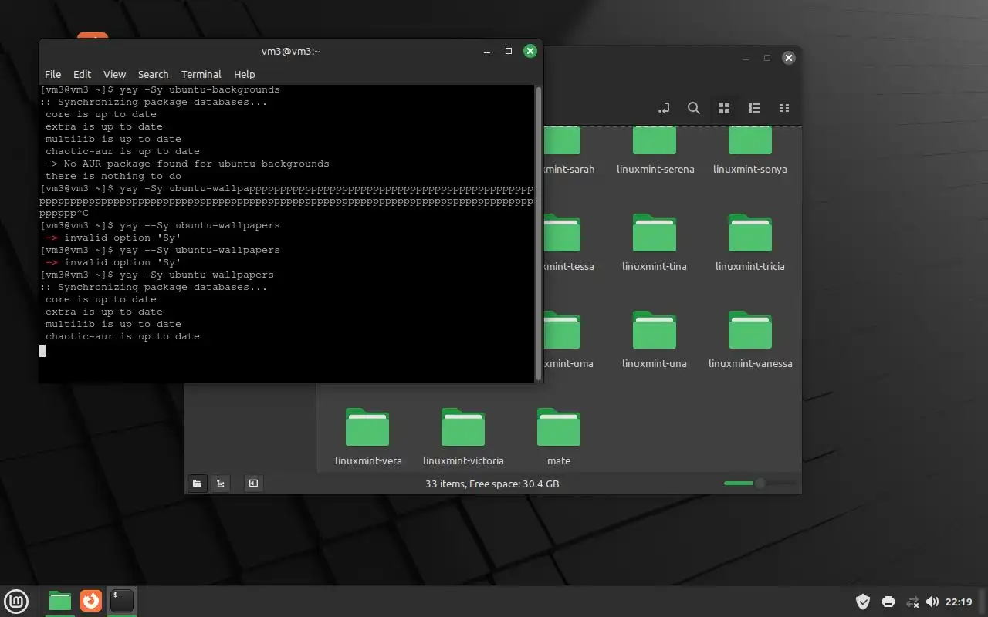
Task: Click 'No AUR package found' terminal line
Action: point(187,164)
